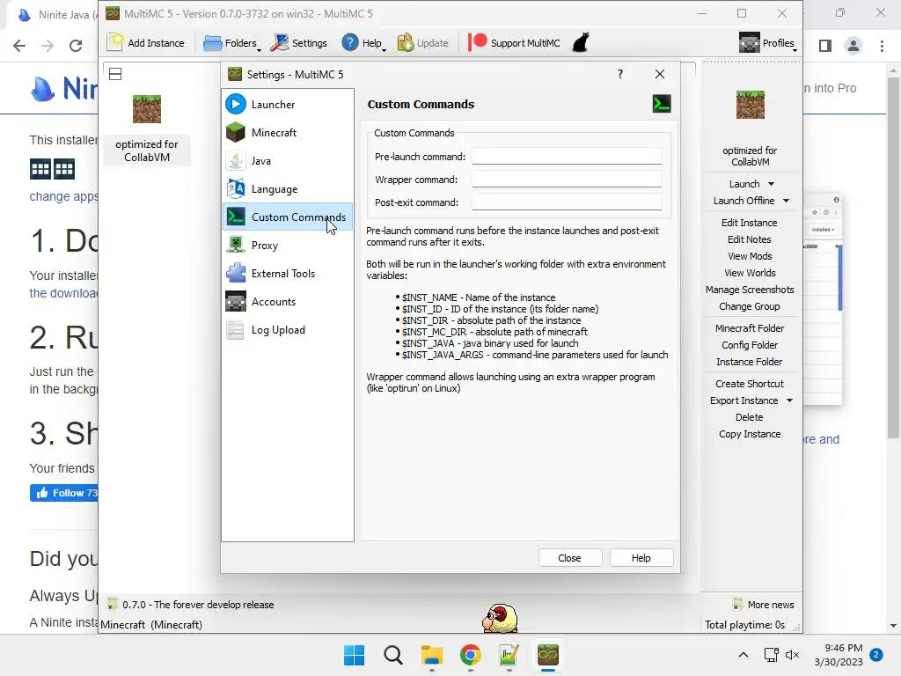Image resolution: width=901 pixels, height=676 pixels.
Task: Click View Mods
Action: tap(750, 256)
